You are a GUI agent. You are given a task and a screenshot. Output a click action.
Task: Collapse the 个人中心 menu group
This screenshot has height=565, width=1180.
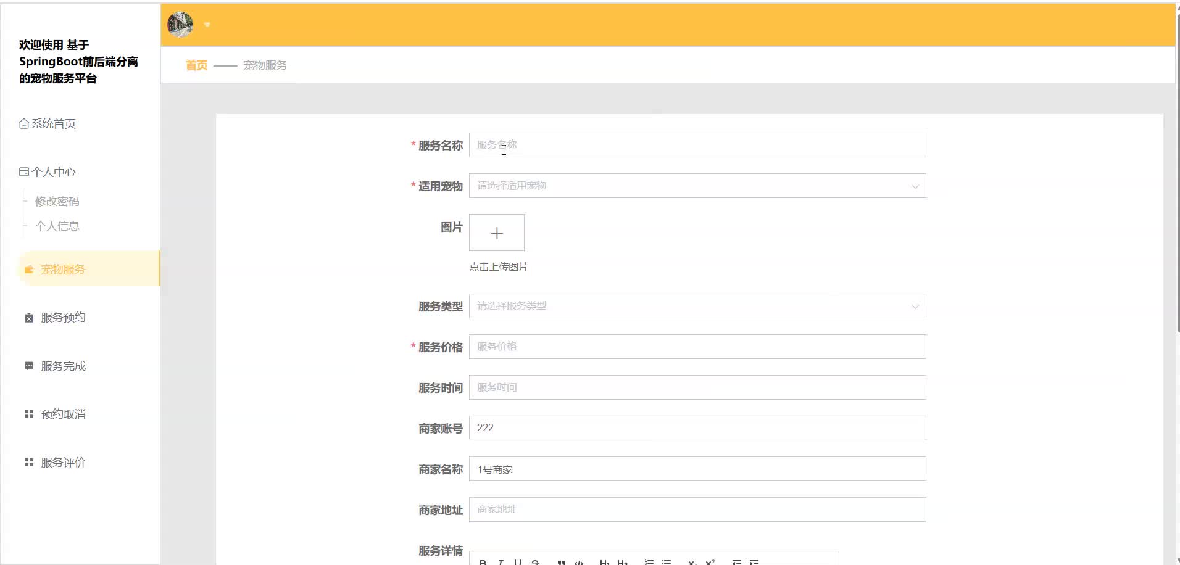click(48, 171)
